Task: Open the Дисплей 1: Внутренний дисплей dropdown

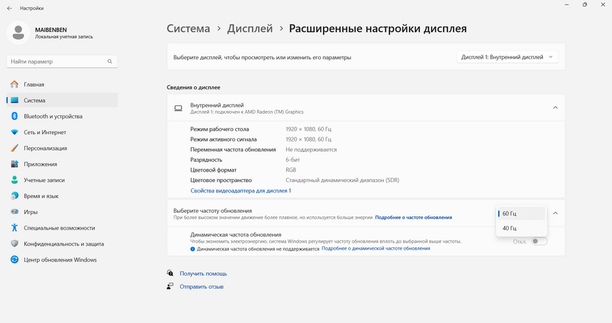Action: point(507,57)
